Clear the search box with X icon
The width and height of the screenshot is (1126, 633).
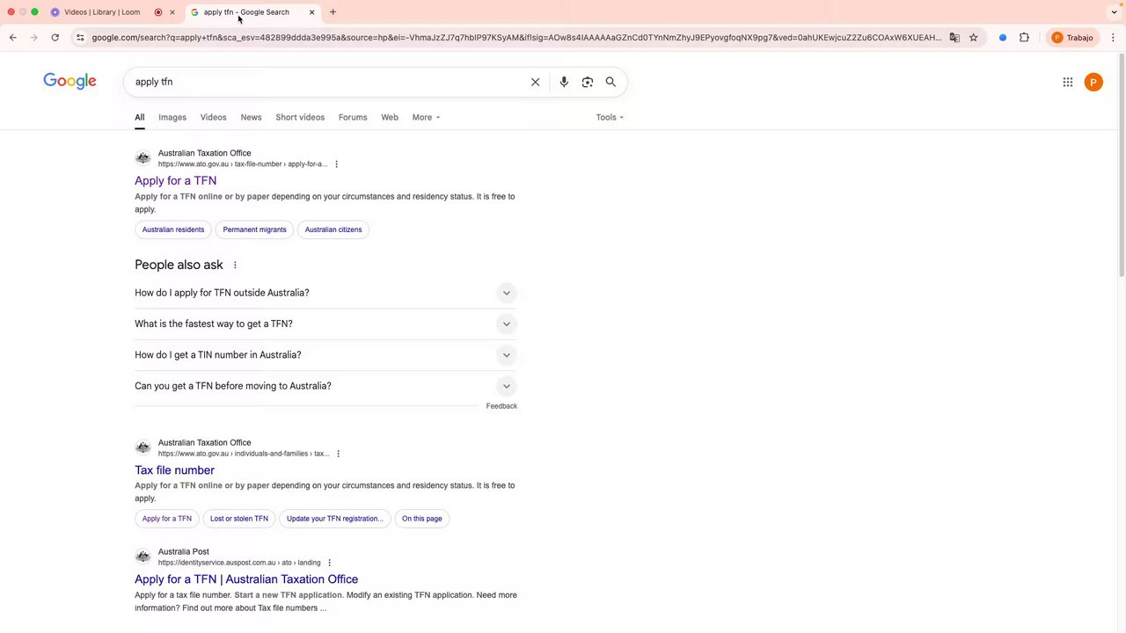coord(535,82)
